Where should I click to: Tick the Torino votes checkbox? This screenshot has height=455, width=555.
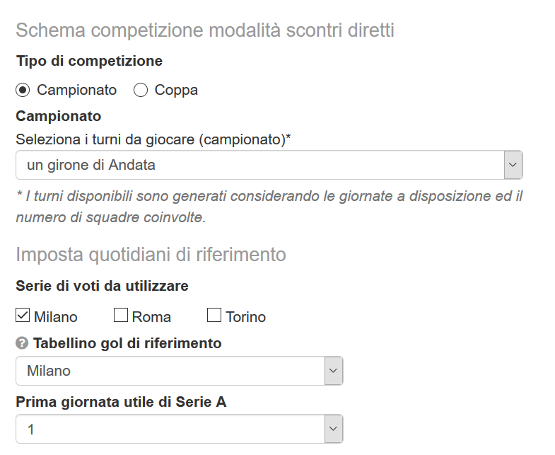[x=215, y=316]
